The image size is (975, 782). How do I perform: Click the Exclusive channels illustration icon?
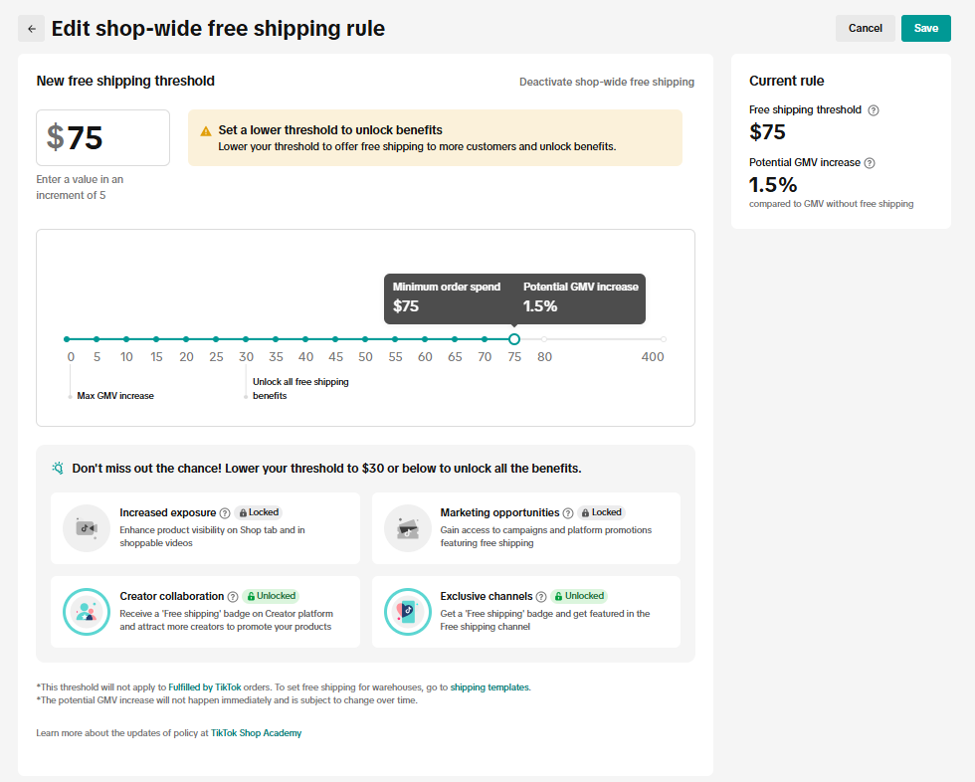[x=408, y=612]
